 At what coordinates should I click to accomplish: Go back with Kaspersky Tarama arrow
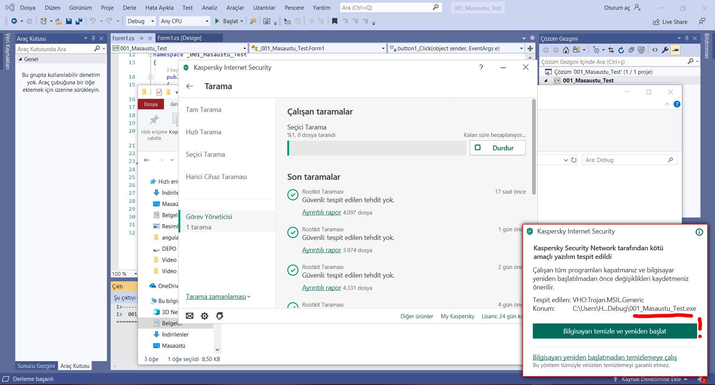point(190,86)
